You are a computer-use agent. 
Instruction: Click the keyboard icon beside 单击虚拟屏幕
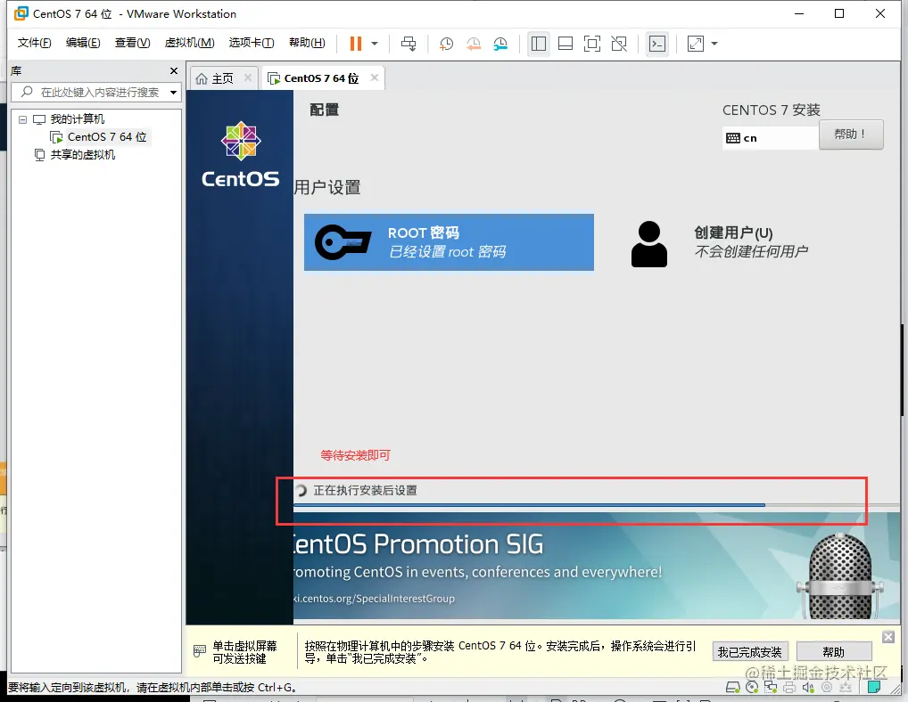point(199,651)
